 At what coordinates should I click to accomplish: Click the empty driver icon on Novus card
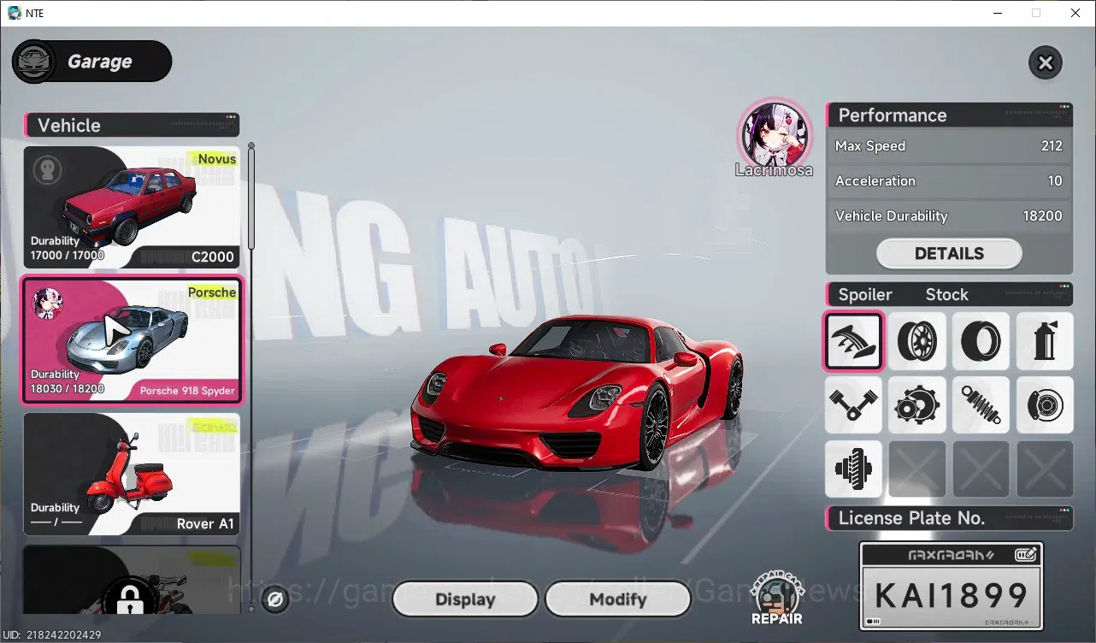[48, 170]
